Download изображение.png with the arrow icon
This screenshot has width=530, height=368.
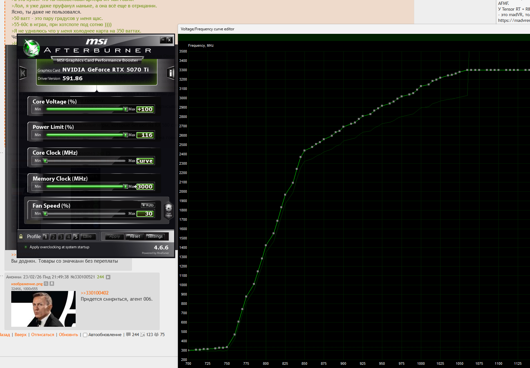point(52,284)
